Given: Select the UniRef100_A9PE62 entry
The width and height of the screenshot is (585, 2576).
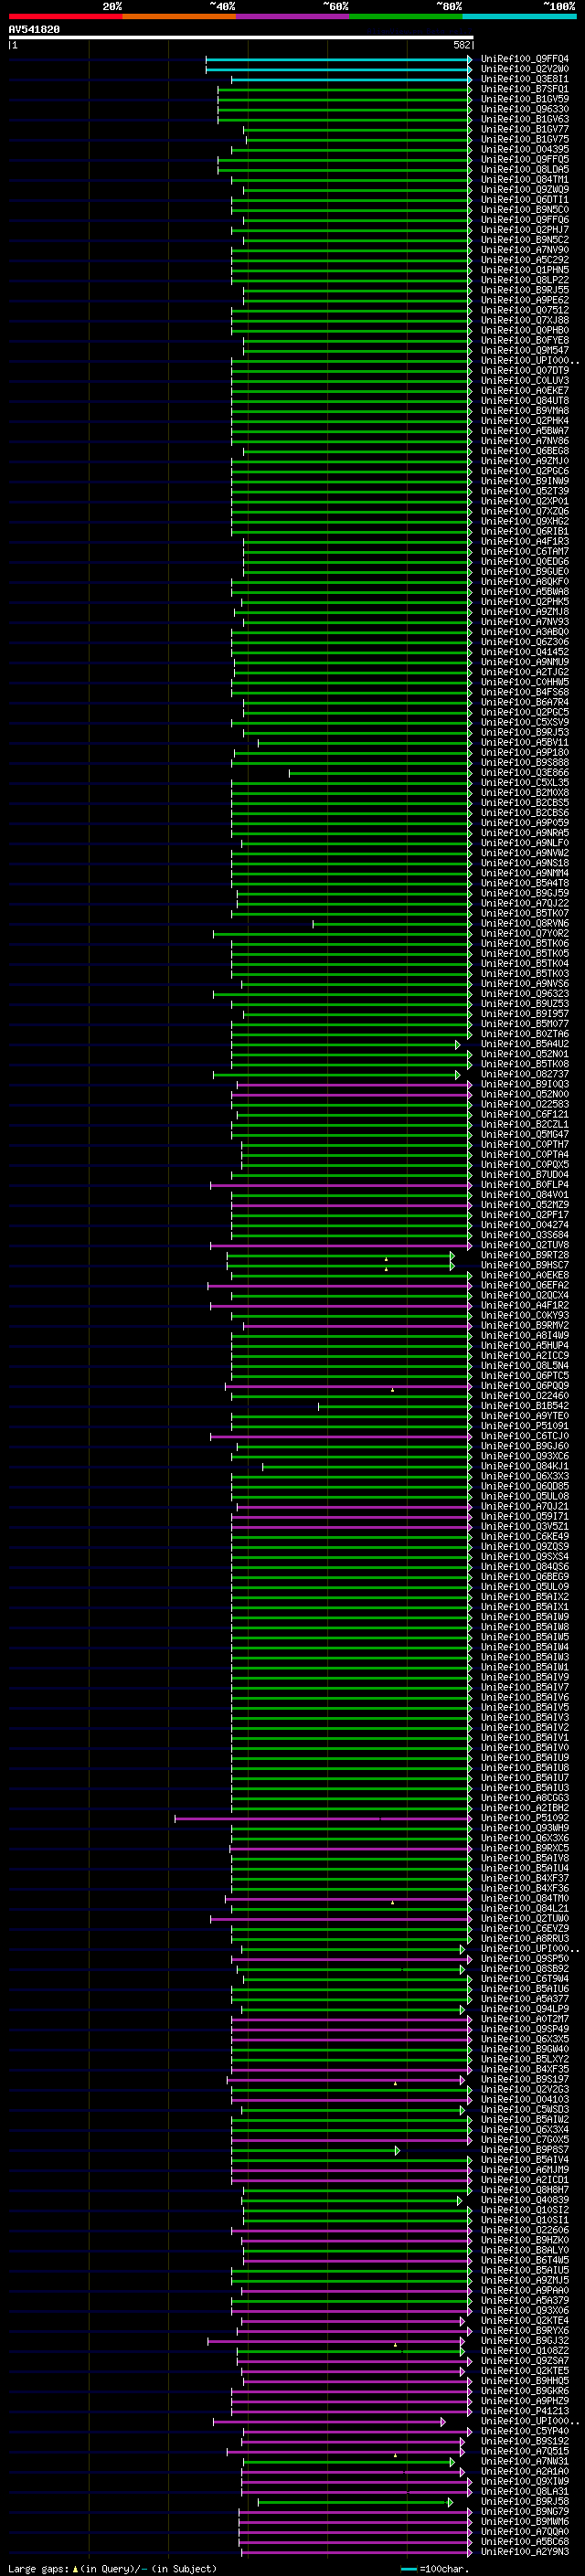Looking at the screenshot, I should (x=524, y=300).
